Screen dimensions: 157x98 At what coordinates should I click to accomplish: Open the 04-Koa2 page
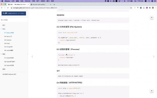pos(7,43)
